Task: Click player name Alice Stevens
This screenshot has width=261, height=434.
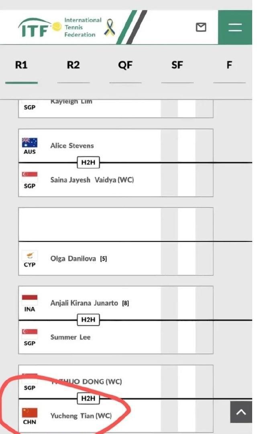Action: 72,145
